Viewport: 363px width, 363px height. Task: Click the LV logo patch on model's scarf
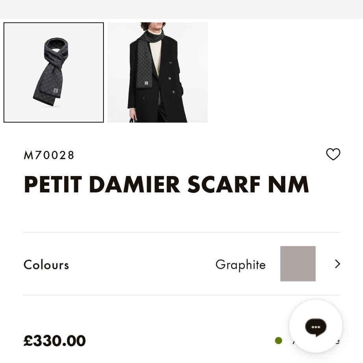146,83
